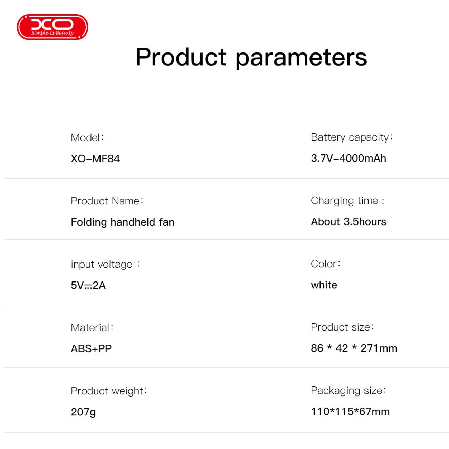Select the "Color:" label
Image resolution: width=449 pixels, height=449 pixels.
pyautogui.click(x=325, y=264)
